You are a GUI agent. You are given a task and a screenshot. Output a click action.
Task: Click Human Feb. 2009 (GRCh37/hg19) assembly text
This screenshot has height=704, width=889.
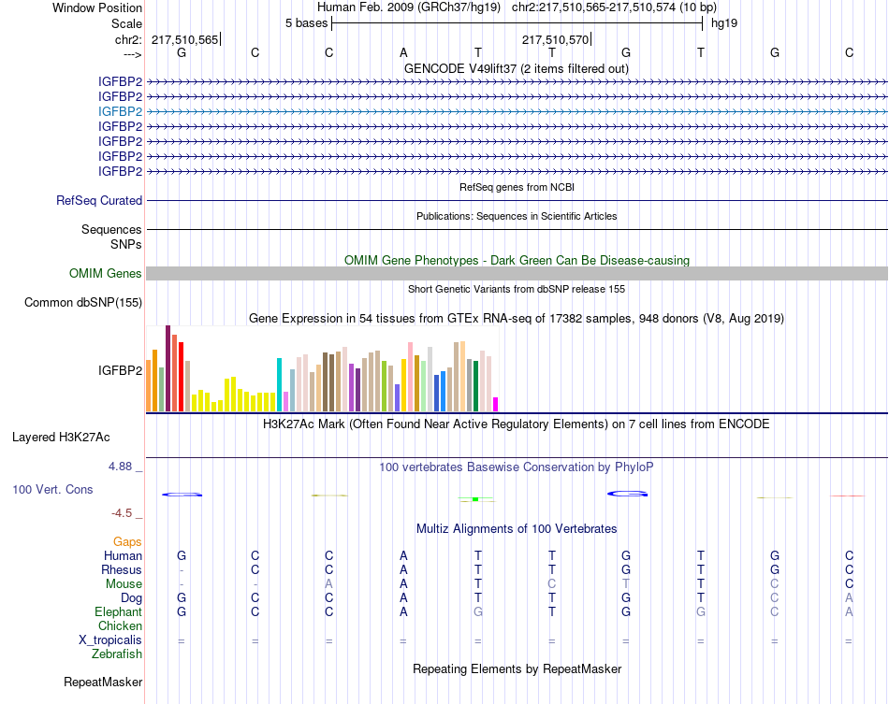[x=409, y=7]
